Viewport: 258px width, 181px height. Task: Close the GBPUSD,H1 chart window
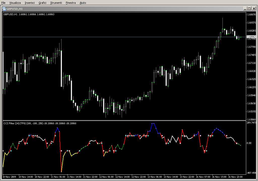point(254,9)
